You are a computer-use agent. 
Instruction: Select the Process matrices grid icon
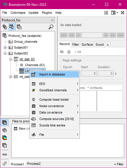(x=5, y=145)
